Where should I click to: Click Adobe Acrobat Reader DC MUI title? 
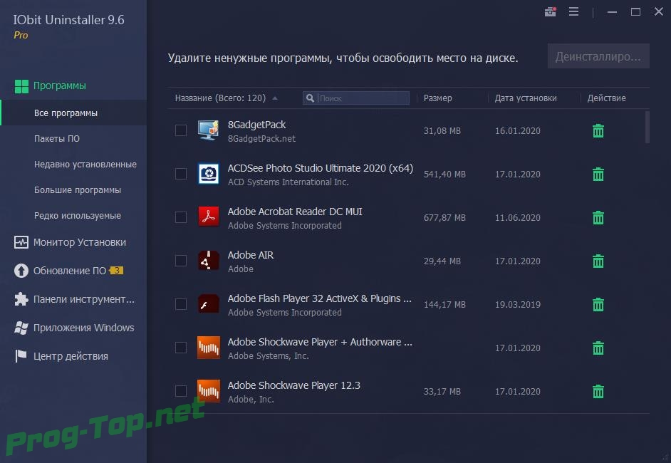295,212
